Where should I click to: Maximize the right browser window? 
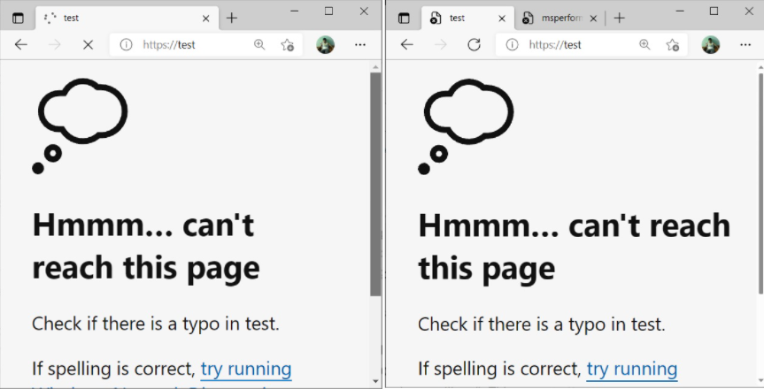click(714, 11)
